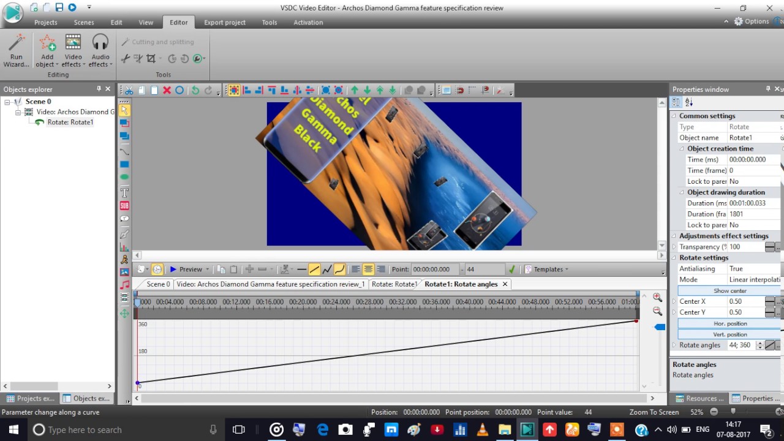Click the Show center button

pyautogui.click(x=729, y=291)
